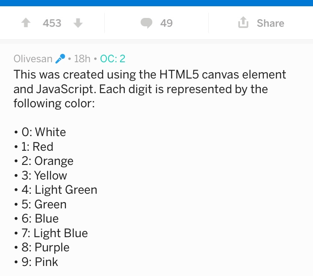This screenshot has height=276, width=313.
Task: Click the 18h comment timestamp
Action: [x=82, y=59]
